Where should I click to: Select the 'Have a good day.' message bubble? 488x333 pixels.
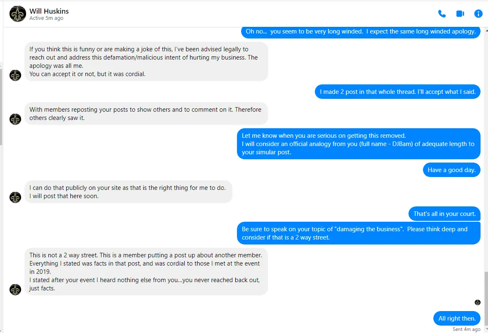(452, 170)
